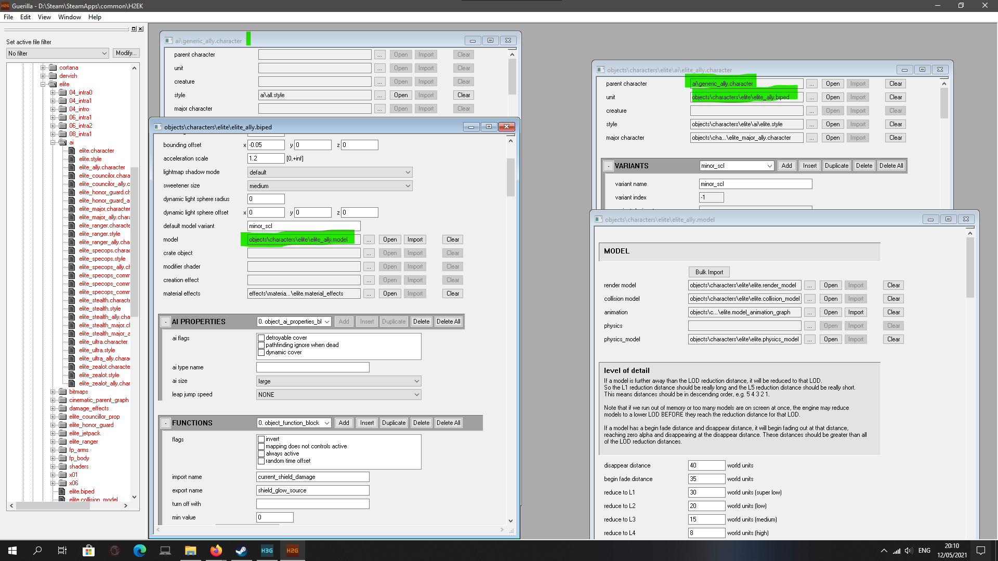Open the H3G taskbar application
Viewport: 998px width, 561px height.
point(267,551)
